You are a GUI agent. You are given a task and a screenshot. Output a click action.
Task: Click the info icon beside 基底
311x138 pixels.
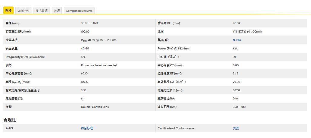(167, 40)
